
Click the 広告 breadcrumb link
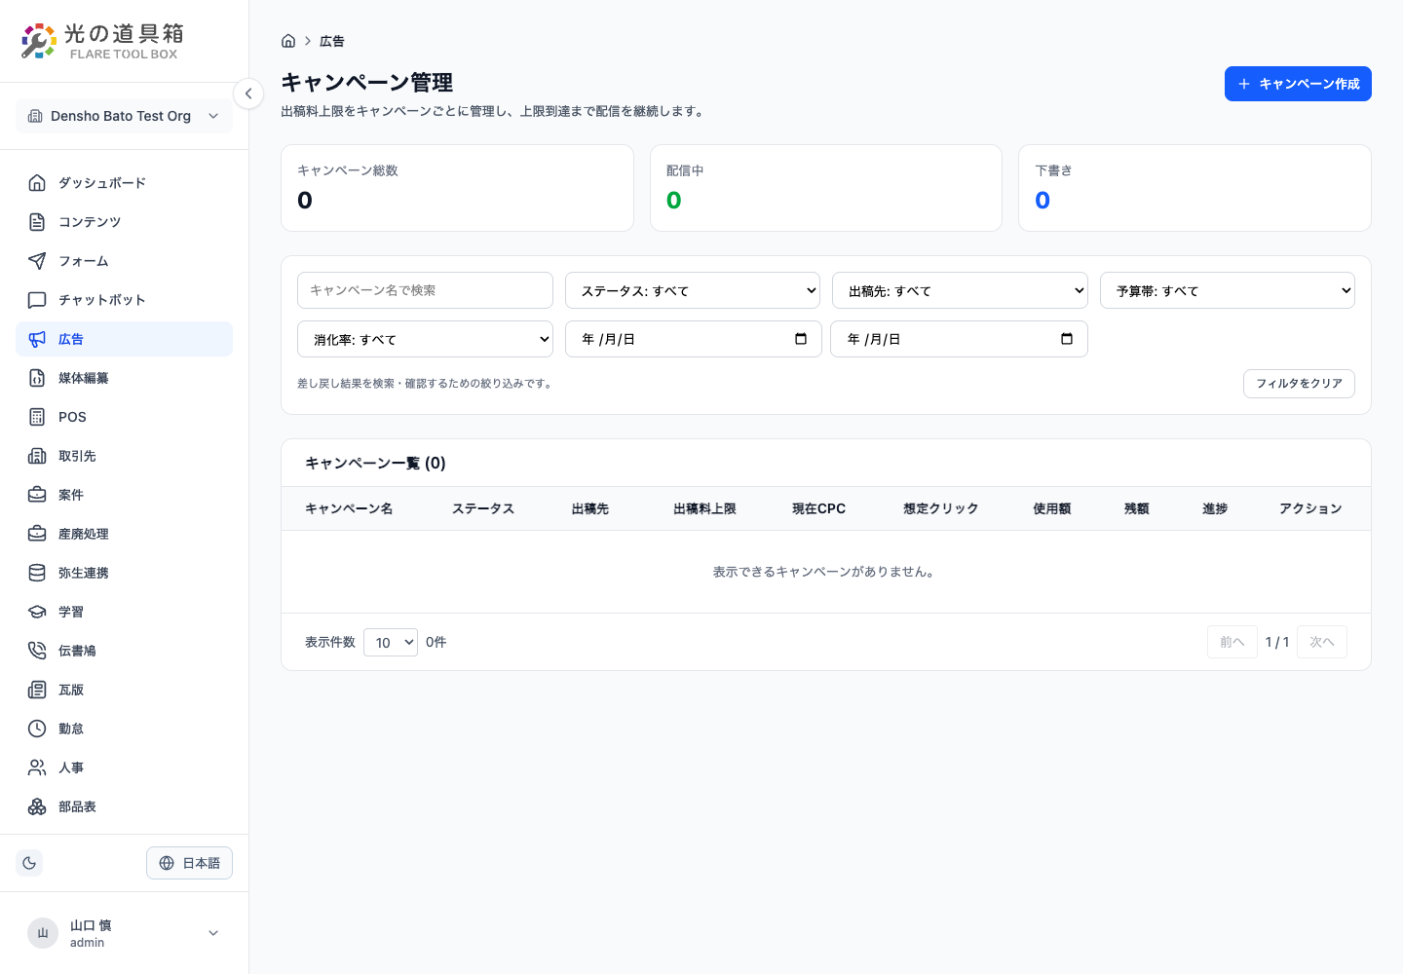332,41
